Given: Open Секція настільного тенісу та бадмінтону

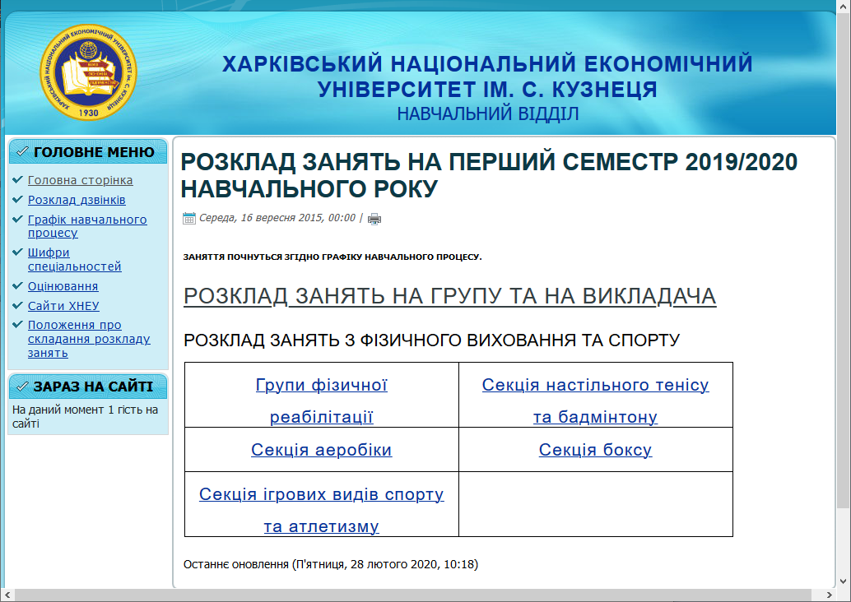Looking at the screenshot, I should click(595, 401).
